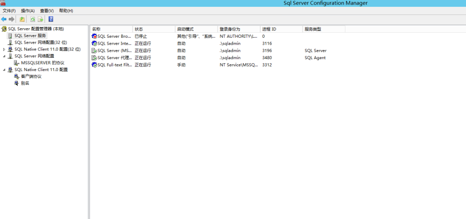Screen dimensions: 466x219
Task: Expand SQL Native Client 11.0 配置(32 位) node
Action: point(4,49)
